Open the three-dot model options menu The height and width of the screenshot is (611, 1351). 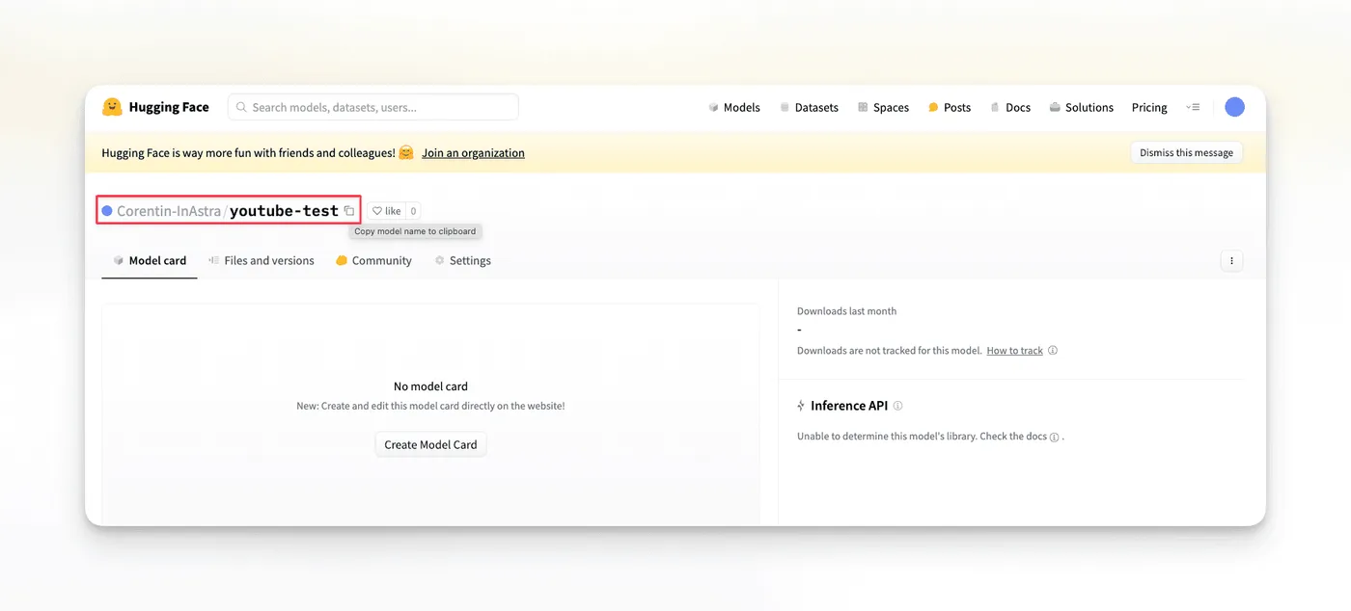tap(1231, 260)
